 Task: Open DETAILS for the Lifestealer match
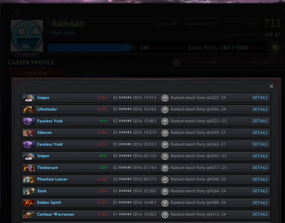click(x=260, y=109)
